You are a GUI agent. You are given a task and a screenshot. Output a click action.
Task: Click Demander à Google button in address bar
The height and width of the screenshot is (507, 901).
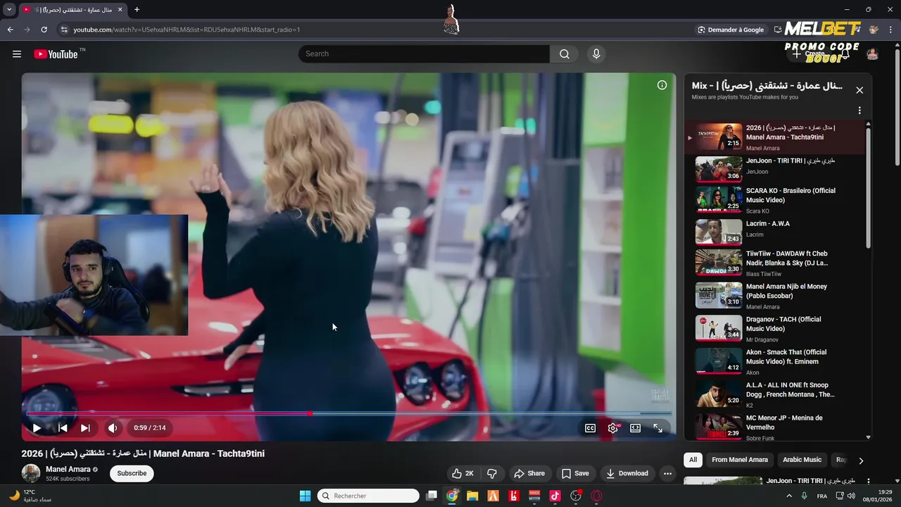[731, 30]
